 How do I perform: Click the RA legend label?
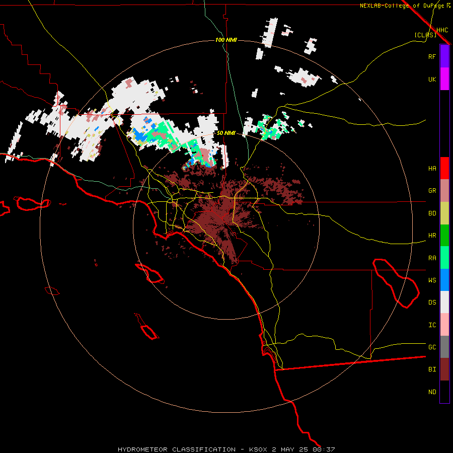coord(432,258)
